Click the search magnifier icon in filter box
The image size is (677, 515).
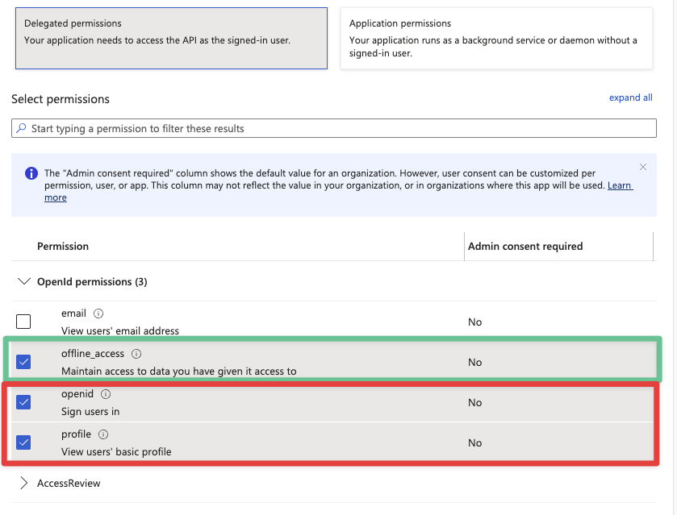coord(22,128)
